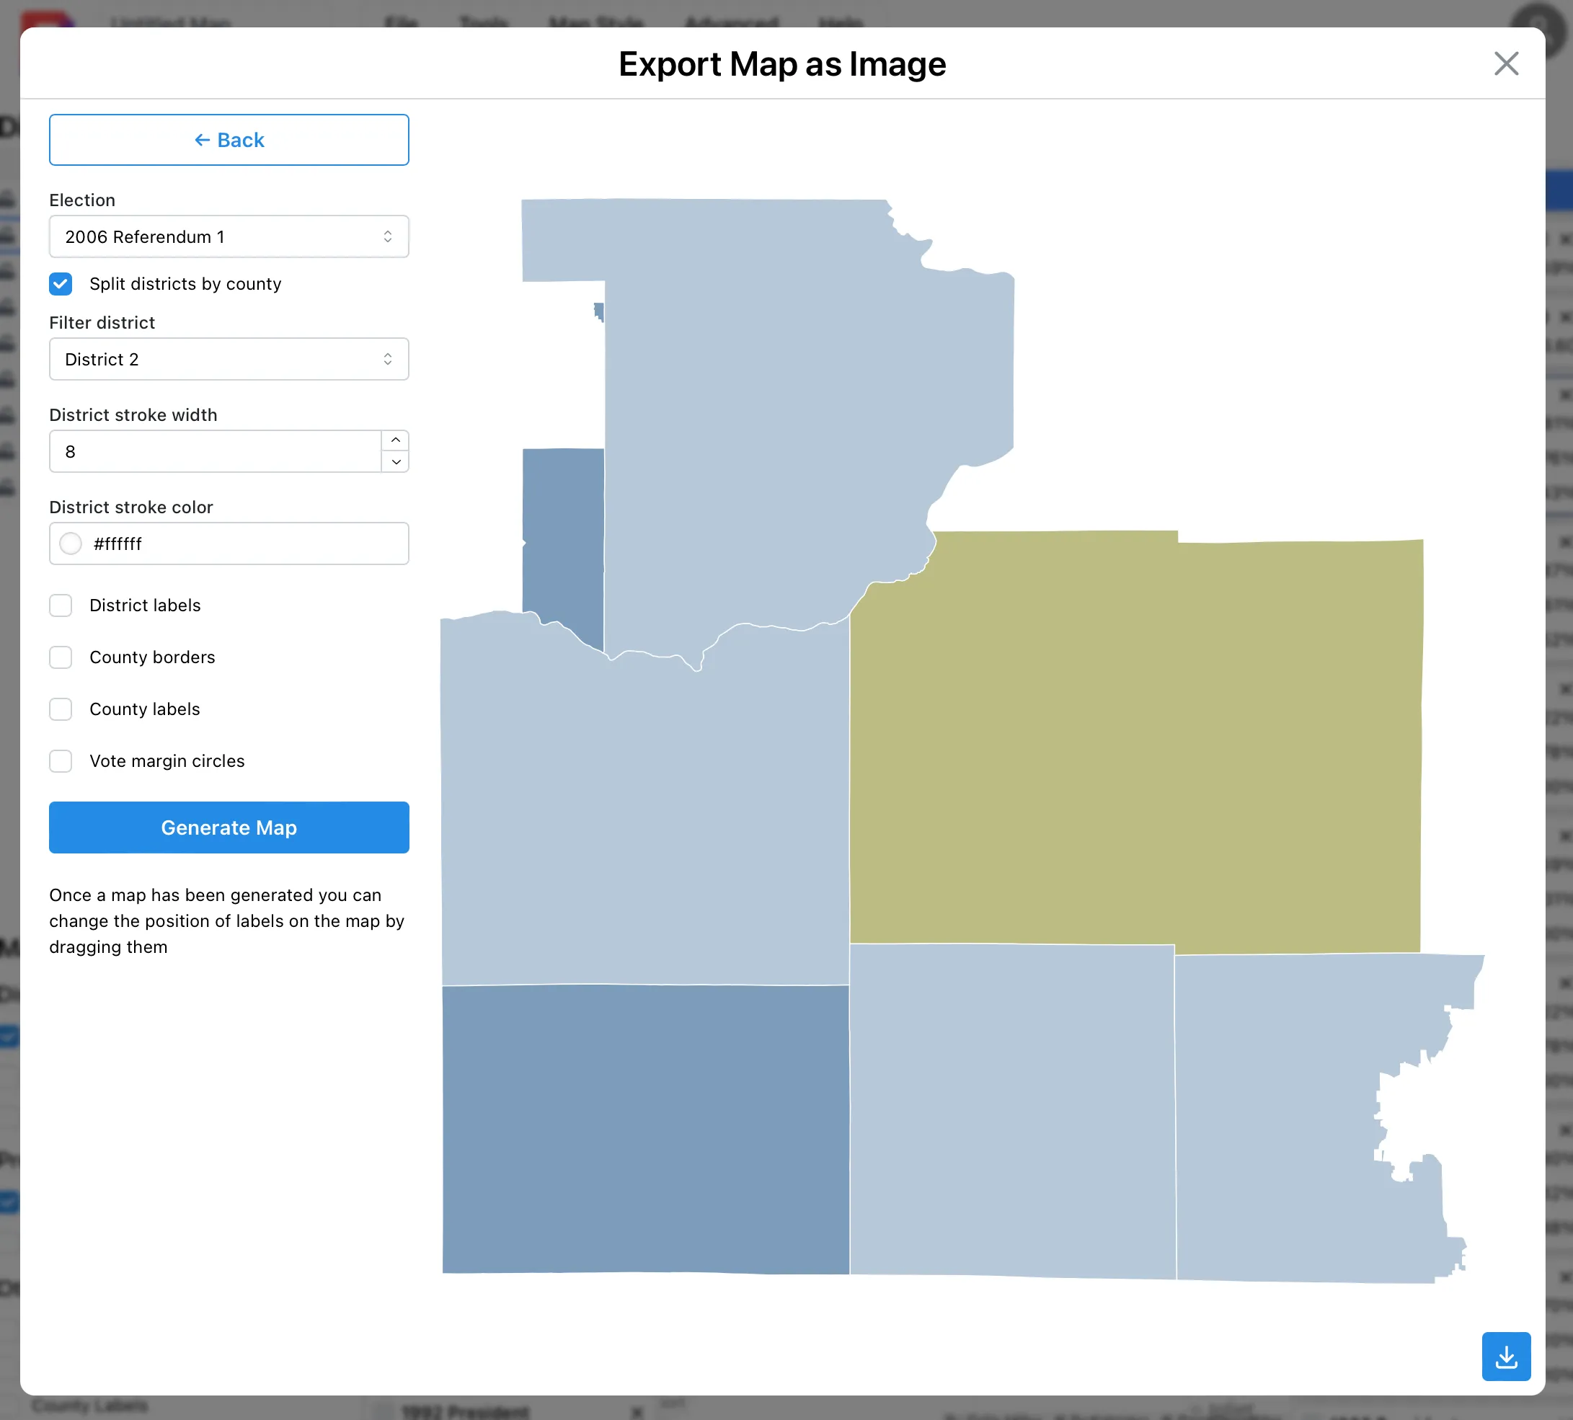The height and width of the screenshot is (1420, 1573).
Task: Click the Generate Map button
Action: point(229,827)
